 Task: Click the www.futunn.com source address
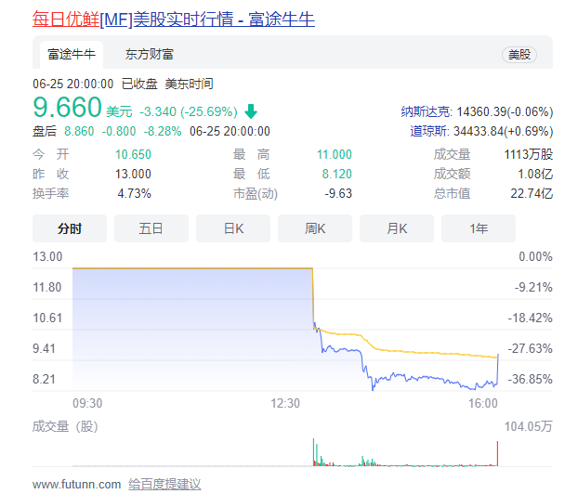click(x=77, y=484)
